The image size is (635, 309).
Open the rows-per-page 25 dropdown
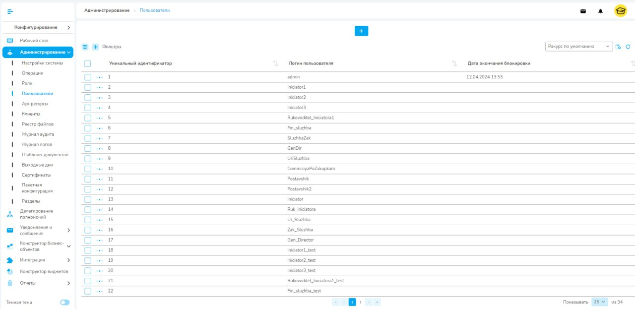click(600, 302)
